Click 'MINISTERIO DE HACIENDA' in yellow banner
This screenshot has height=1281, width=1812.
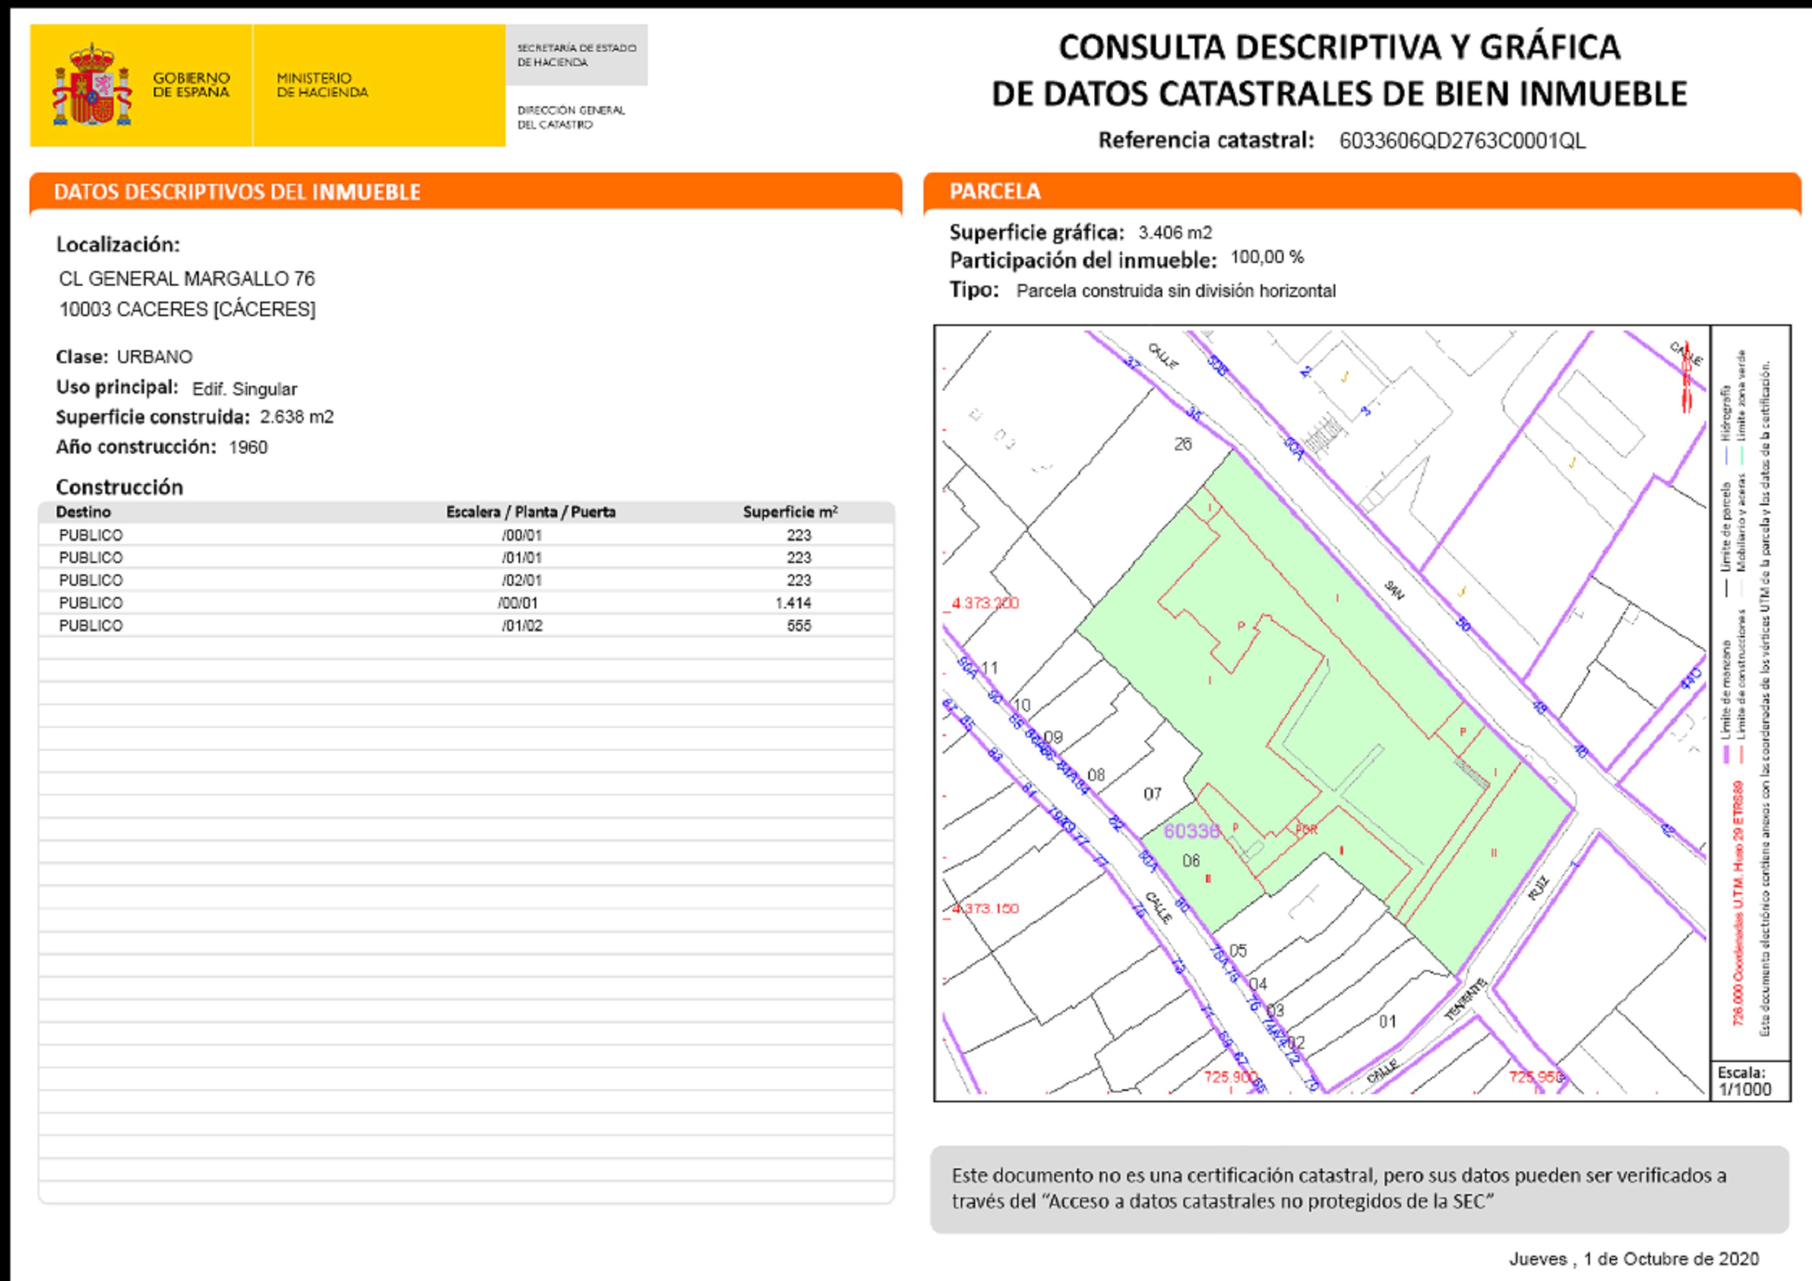322,85
